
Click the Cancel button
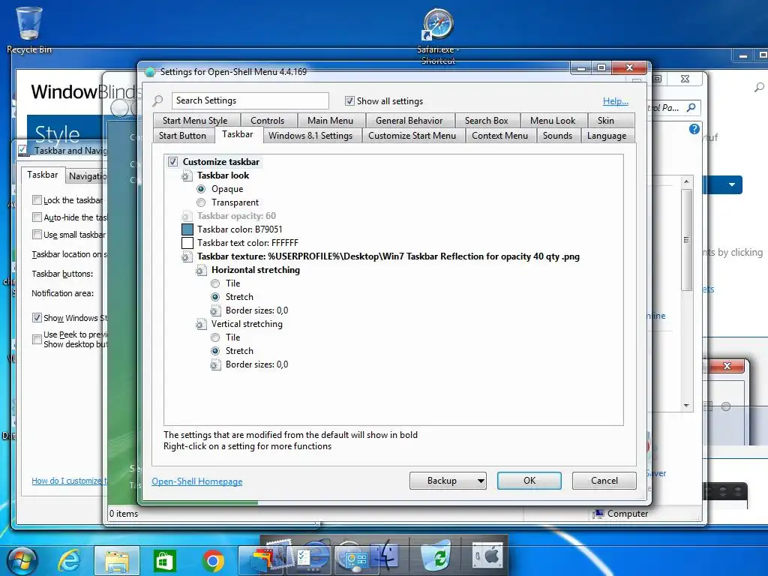(x=604, y=481)
